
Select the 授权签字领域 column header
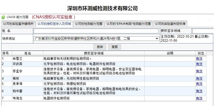[x=94, y=54]
